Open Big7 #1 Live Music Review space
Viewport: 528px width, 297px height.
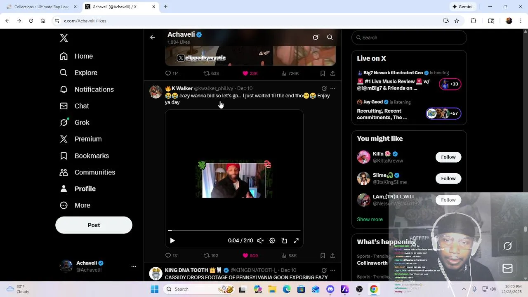tap(409, 82)
